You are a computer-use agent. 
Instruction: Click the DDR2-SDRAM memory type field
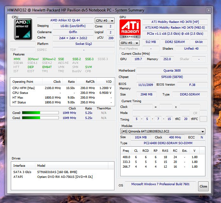pos(190,94)
